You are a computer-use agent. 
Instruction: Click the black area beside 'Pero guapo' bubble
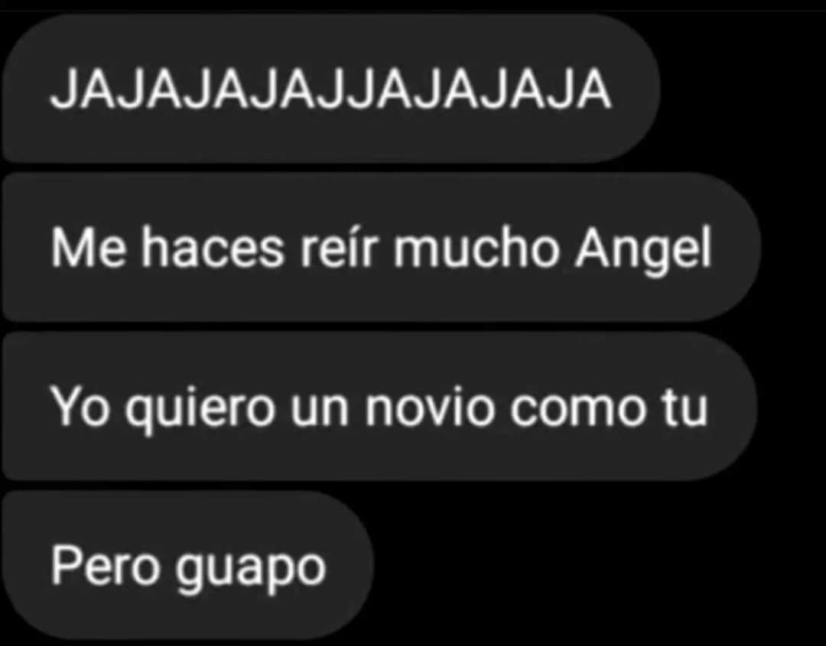595,566
